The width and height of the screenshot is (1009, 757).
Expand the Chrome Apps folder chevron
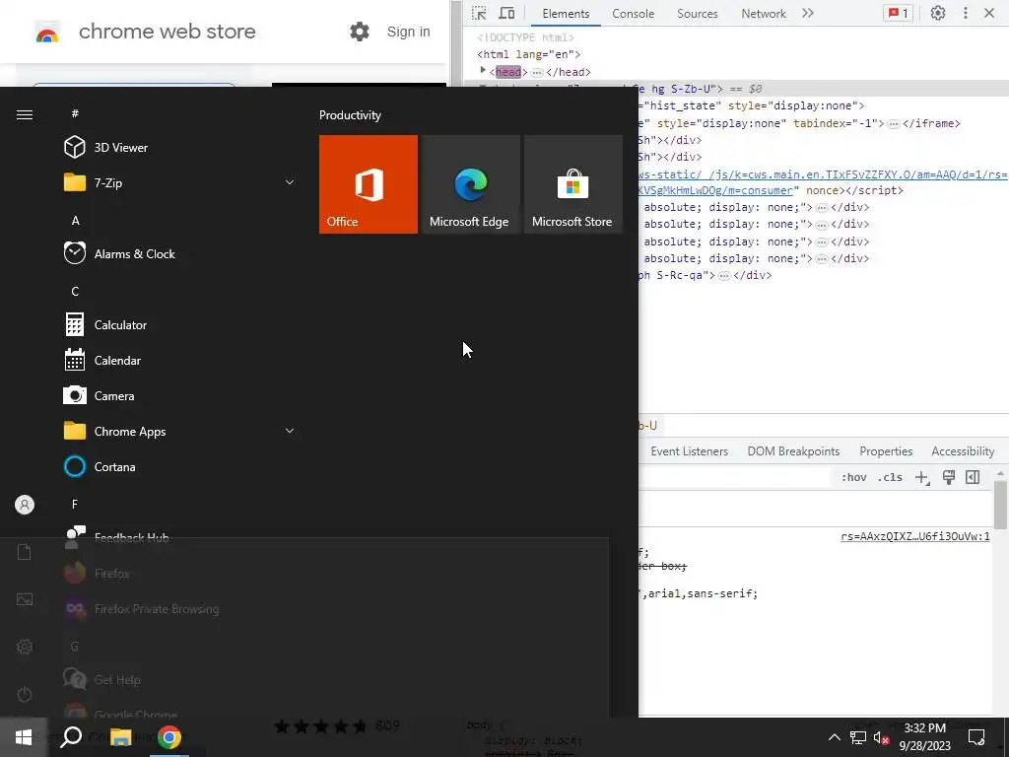290,431
